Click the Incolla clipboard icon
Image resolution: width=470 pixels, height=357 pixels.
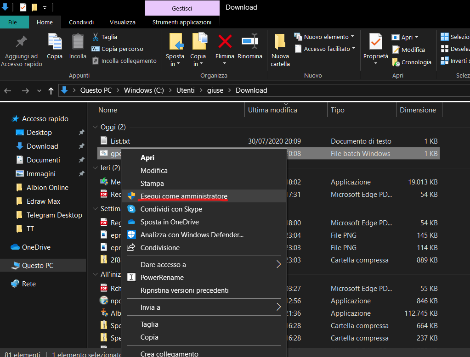pos(78,42)
